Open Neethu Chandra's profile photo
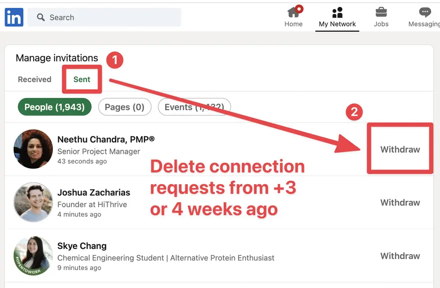The image size is (440, 288). pos(33,148)
